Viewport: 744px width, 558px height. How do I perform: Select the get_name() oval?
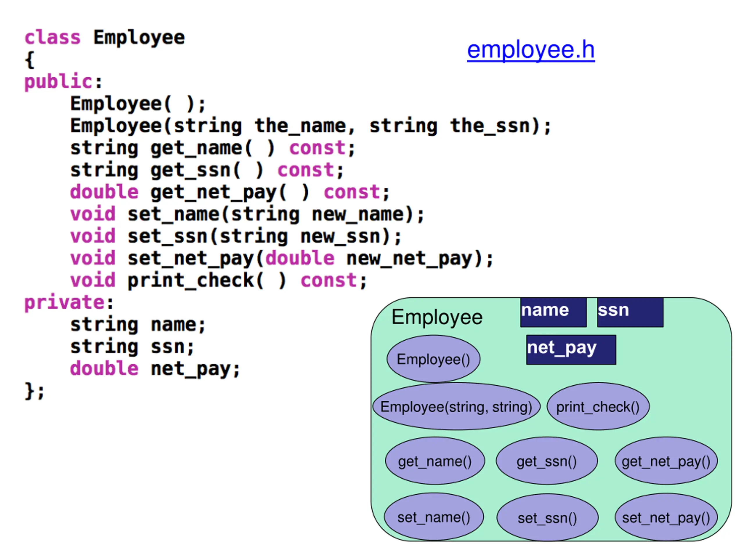(x=435, y=461)
